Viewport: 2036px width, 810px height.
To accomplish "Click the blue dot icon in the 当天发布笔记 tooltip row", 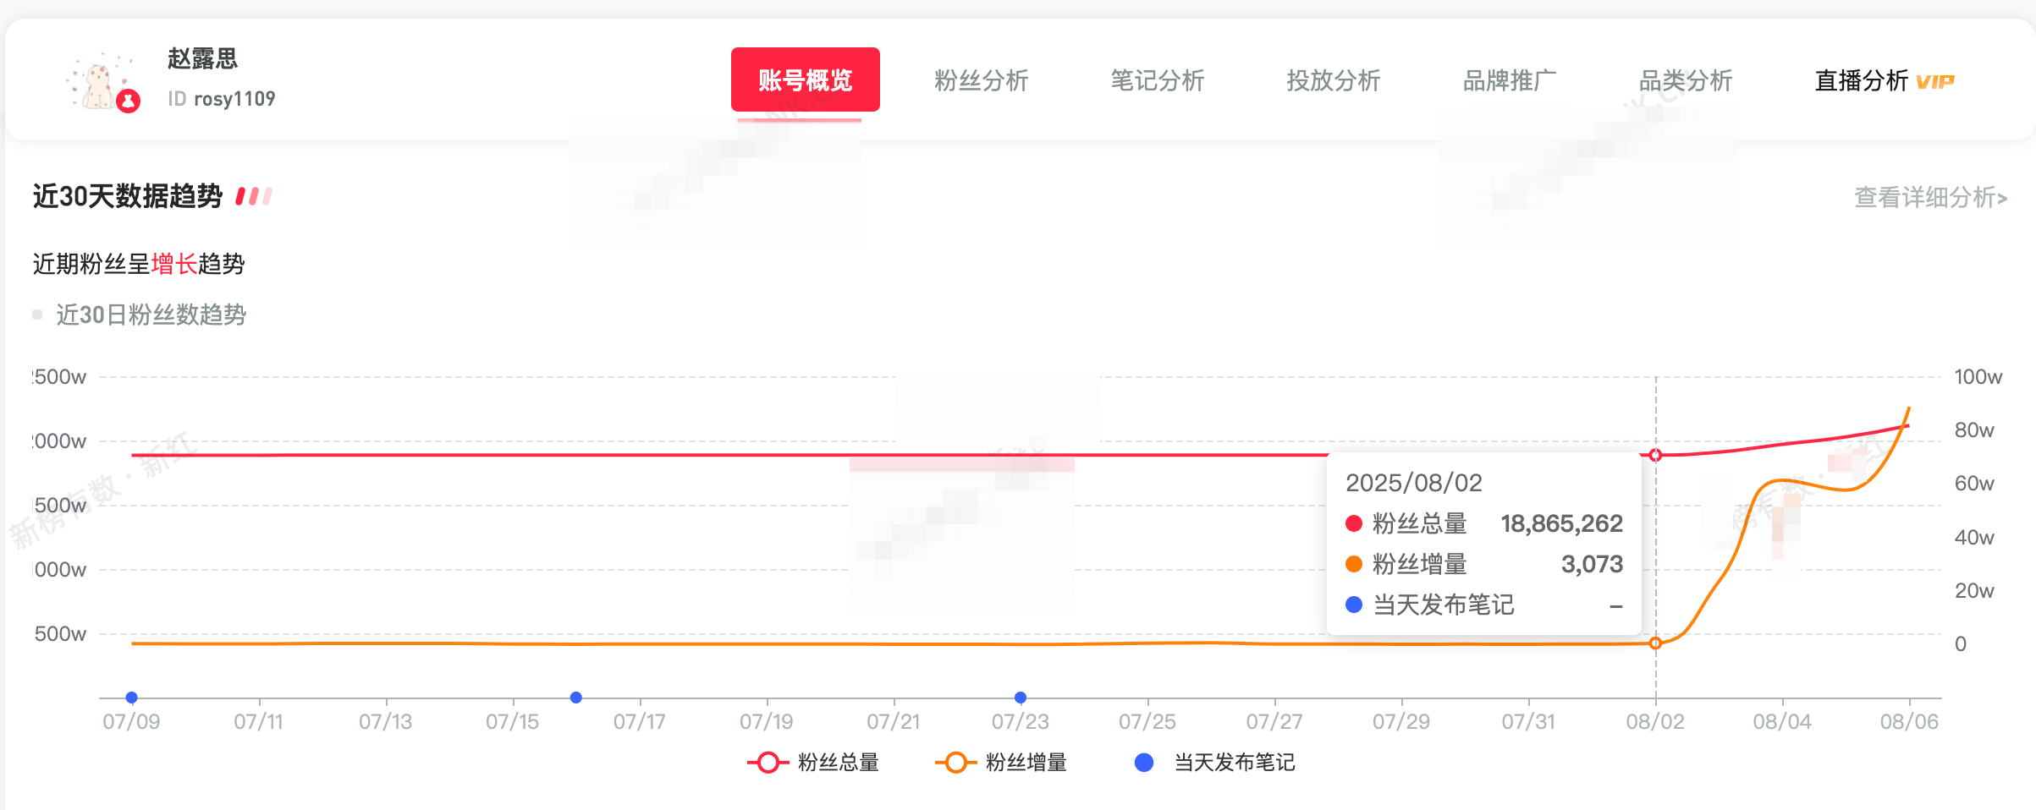I will (1356, 606).
